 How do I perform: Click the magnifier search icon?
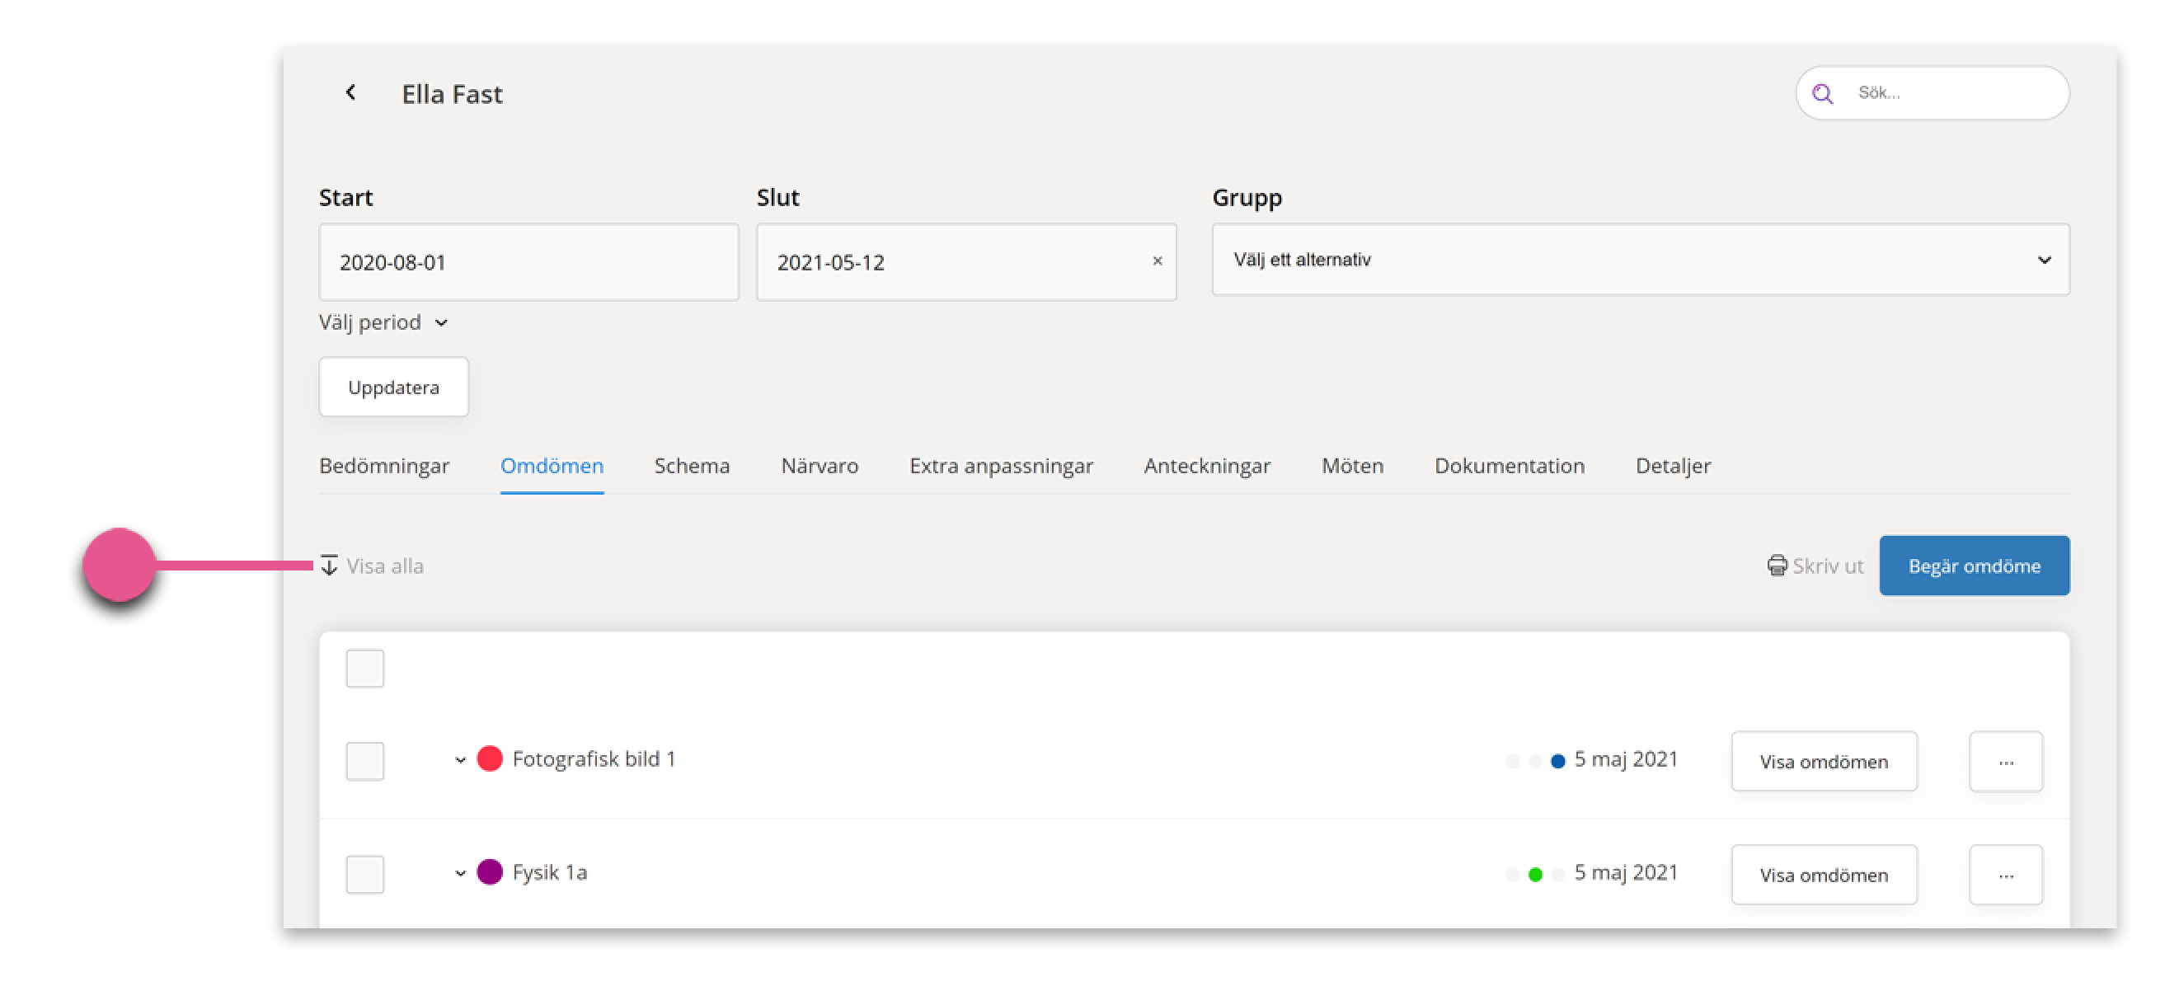coord(1822,93)
